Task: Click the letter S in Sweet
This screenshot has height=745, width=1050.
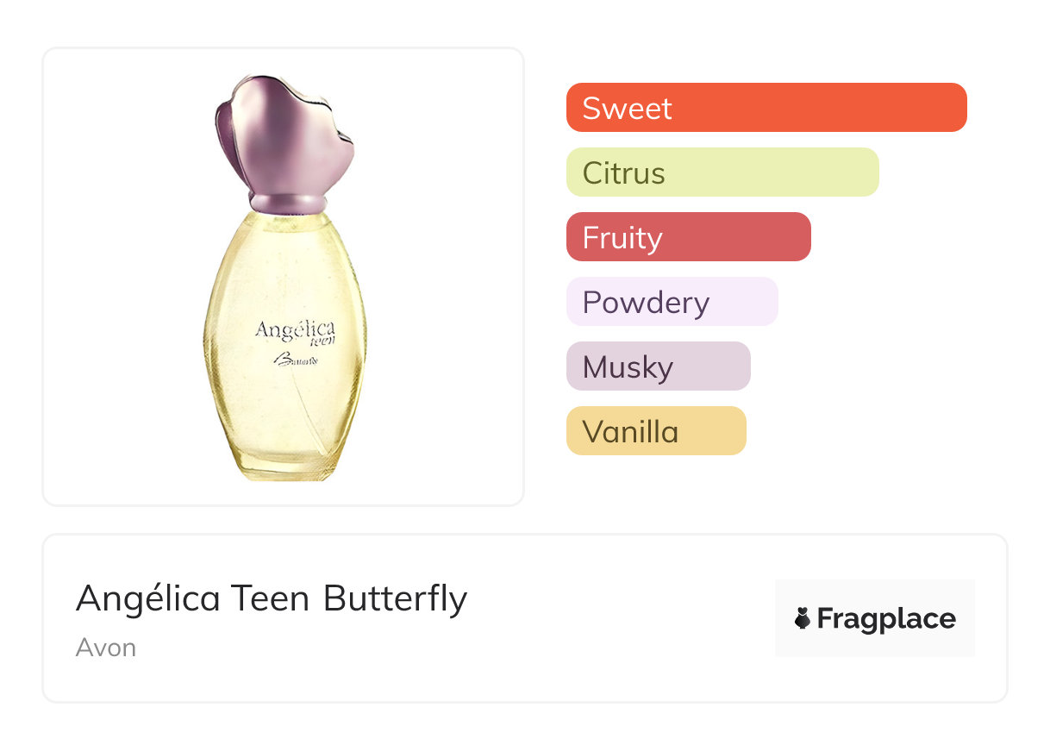Action: pyautogui.click(x=591, y=109)
